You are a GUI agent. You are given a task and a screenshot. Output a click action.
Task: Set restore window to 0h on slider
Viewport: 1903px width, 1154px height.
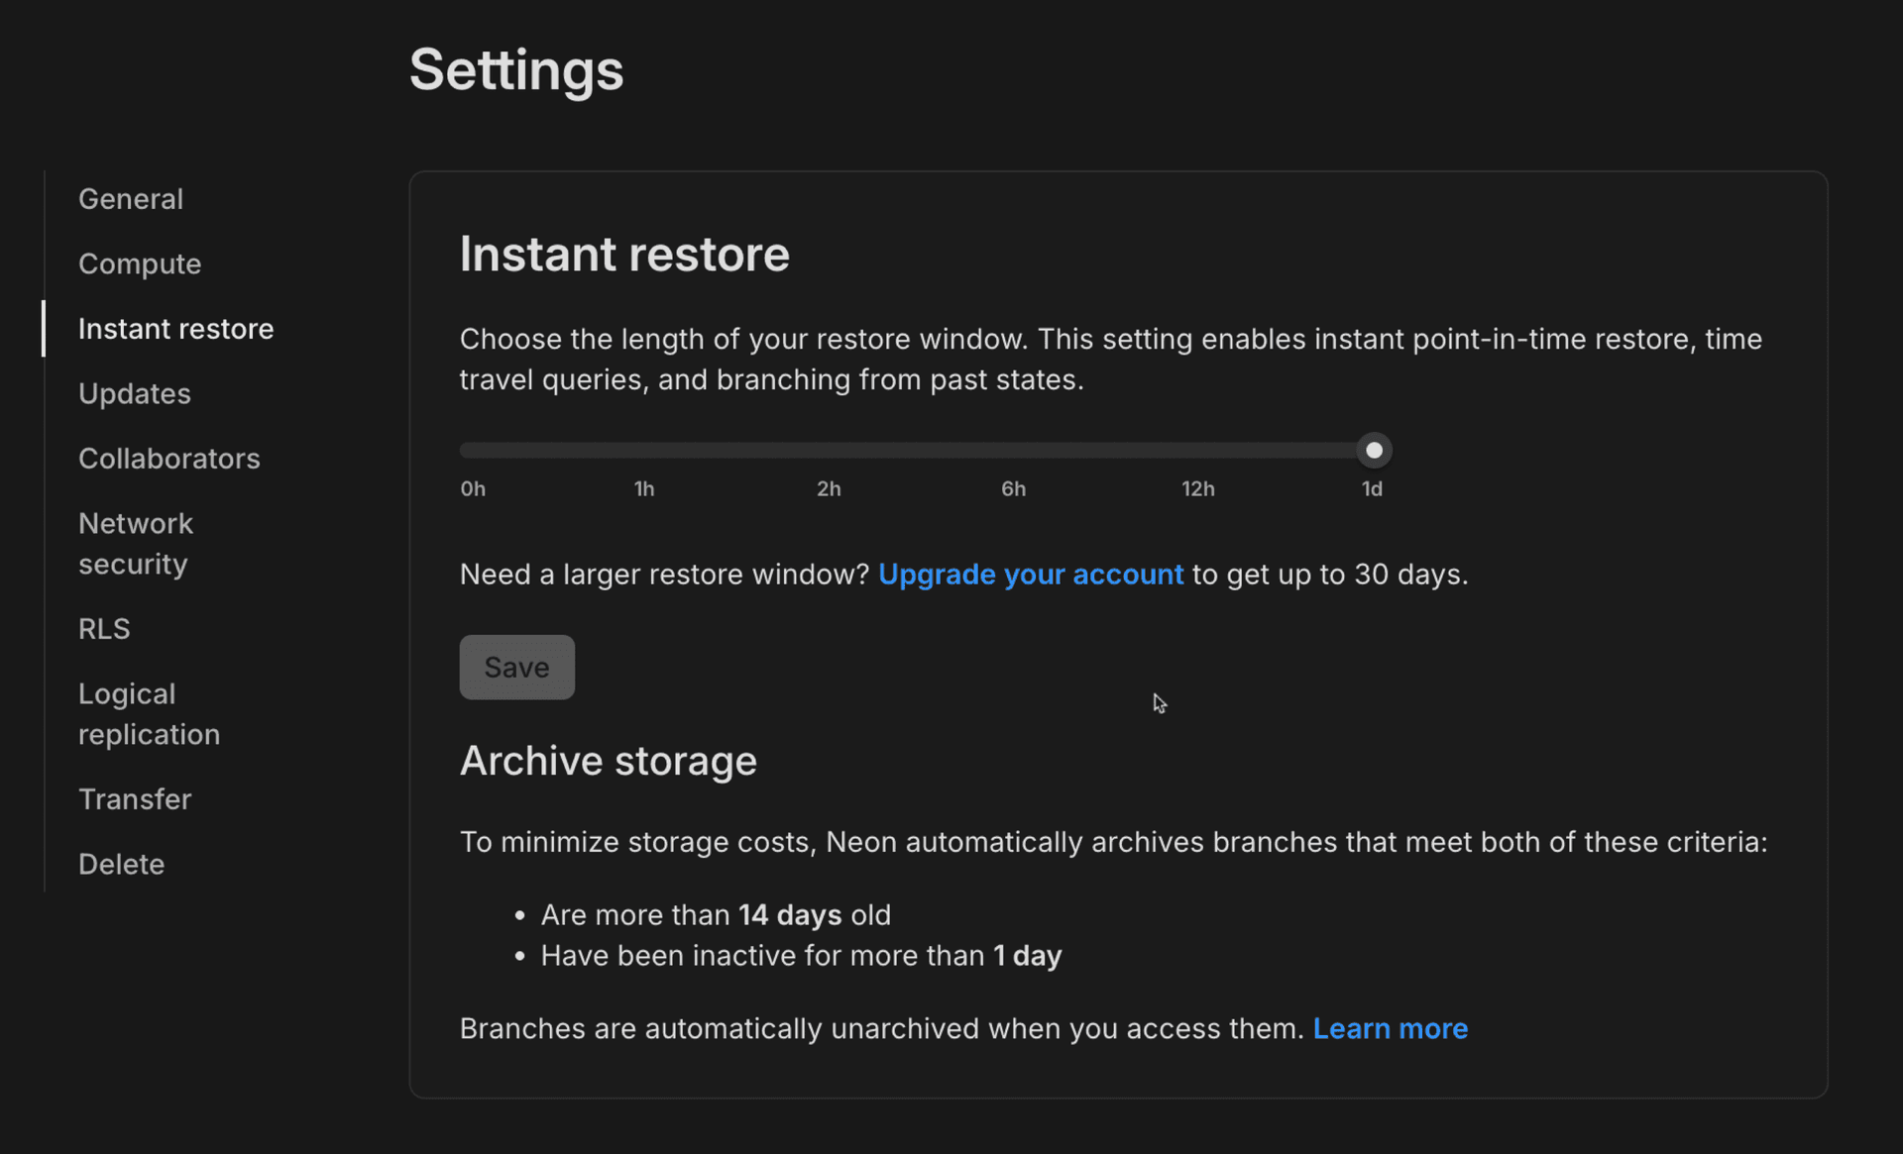pos(472,450)
